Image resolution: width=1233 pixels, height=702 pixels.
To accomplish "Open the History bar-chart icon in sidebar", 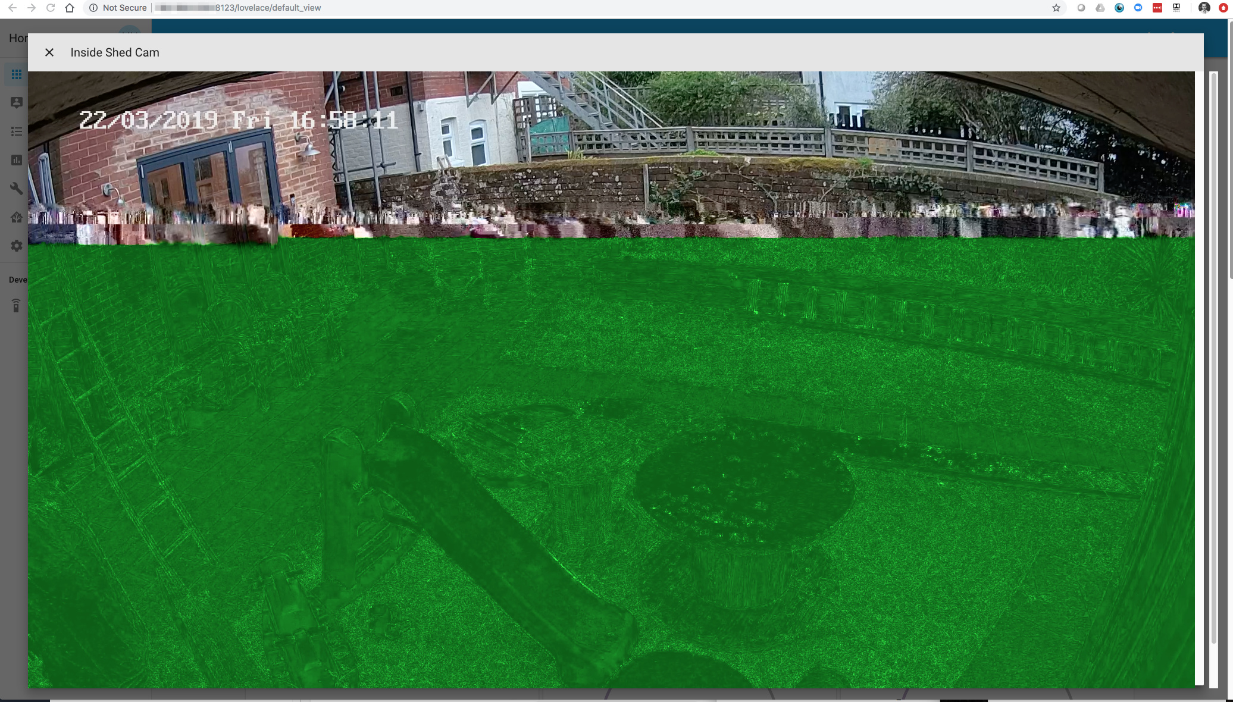I will [16, 160].
